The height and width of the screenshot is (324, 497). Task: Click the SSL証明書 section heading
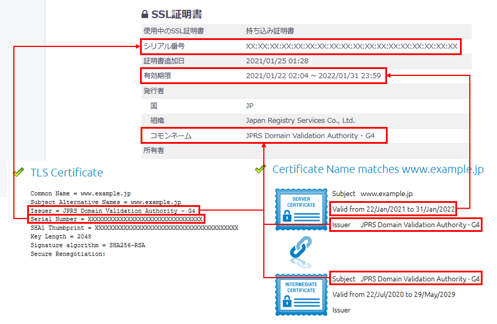pos(176,14)
